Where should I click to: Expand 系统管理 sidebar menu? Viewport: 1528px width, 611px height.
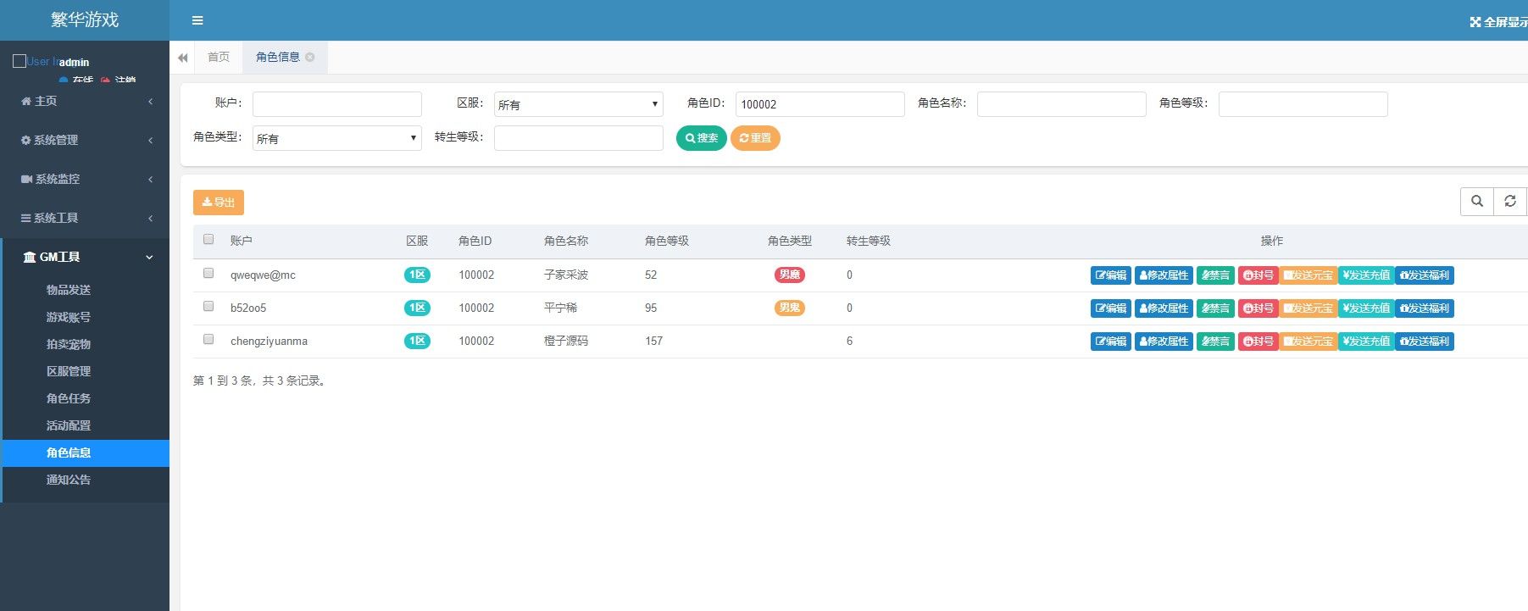(85, 140)
